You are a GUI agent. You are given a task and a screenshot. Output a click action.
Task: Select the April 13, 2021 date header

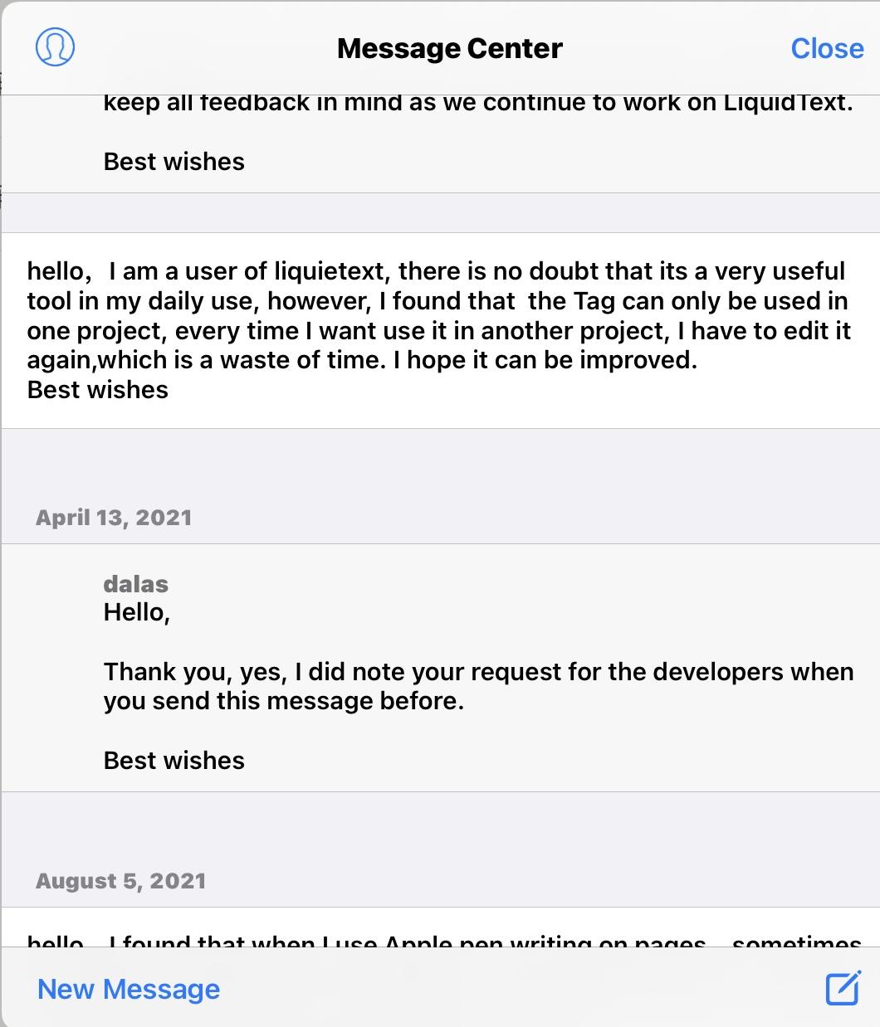(x=114, y=518)
